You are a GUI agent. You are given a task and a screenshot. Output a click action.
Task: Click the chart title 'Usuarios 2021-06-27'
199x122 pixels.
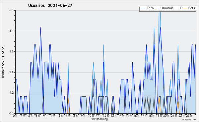click(x=50, y=6)
